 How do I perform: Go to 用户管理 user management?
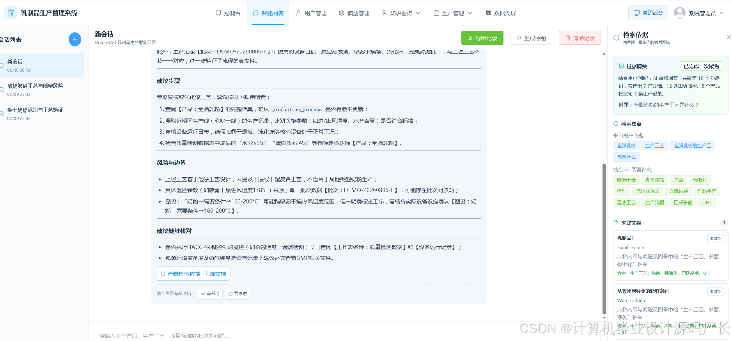(311, 13)
